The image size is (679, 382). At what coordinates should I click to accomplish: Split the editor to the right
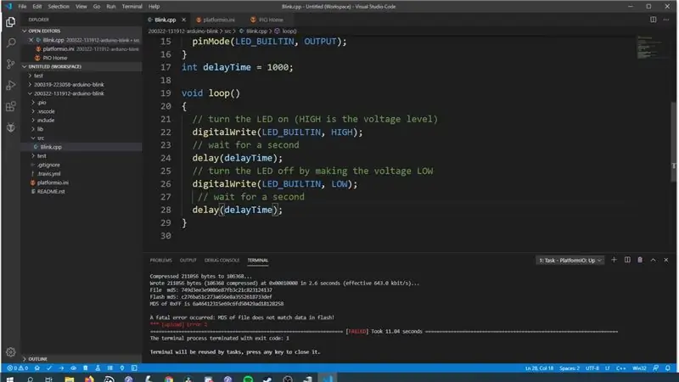[653, 20]
